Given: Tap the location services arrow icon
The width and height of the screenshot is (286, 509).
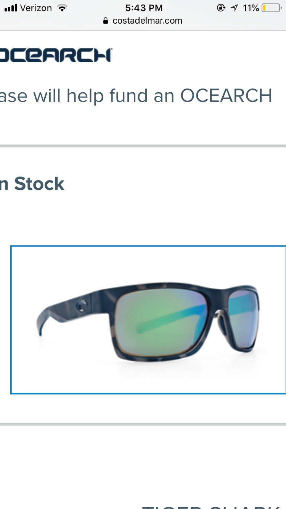Looking at the screenshot, I should tap(234, 8).
